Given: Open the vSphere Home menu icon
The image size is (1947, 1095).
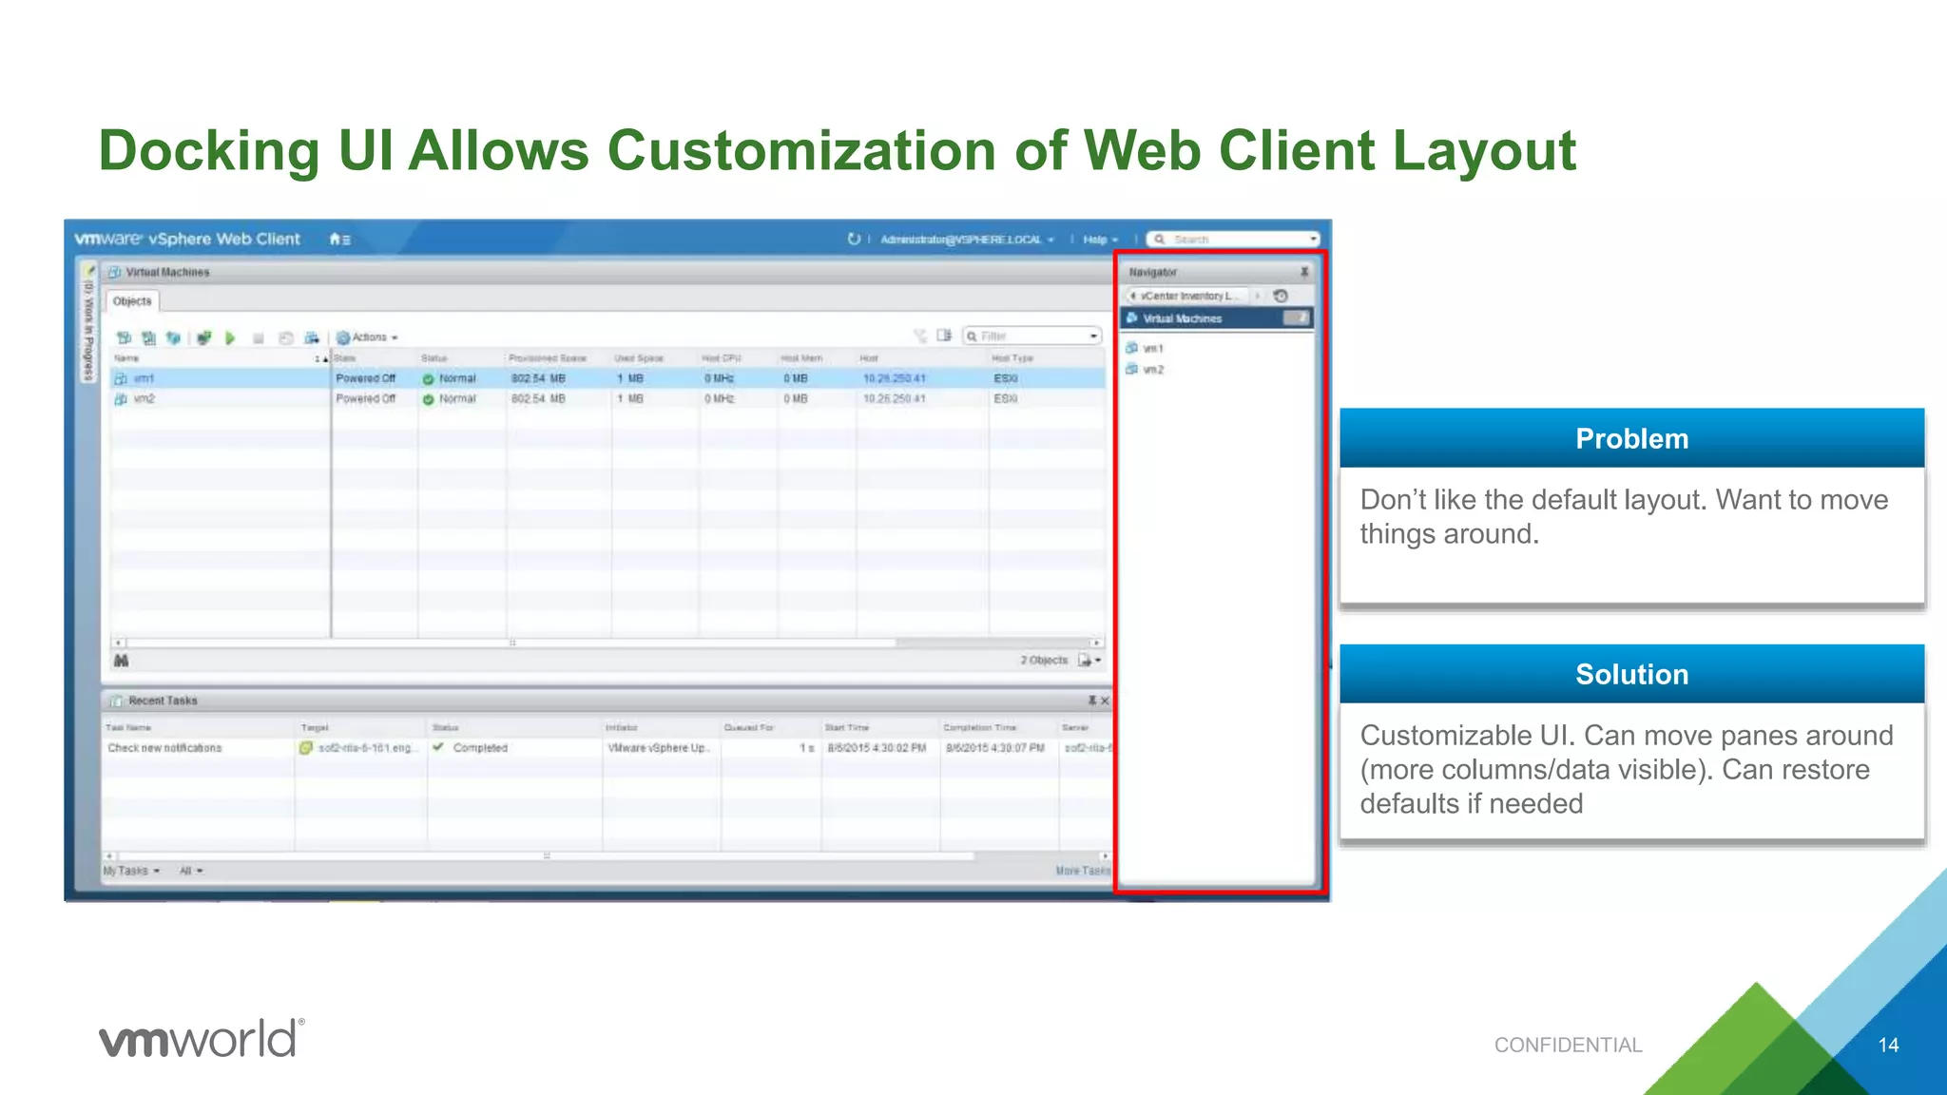Looking at the screenshot, I should click(339, 240).
